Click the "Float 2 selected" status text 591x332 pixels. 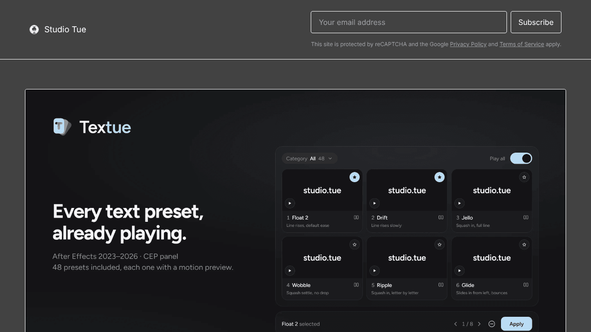[301, 324]
